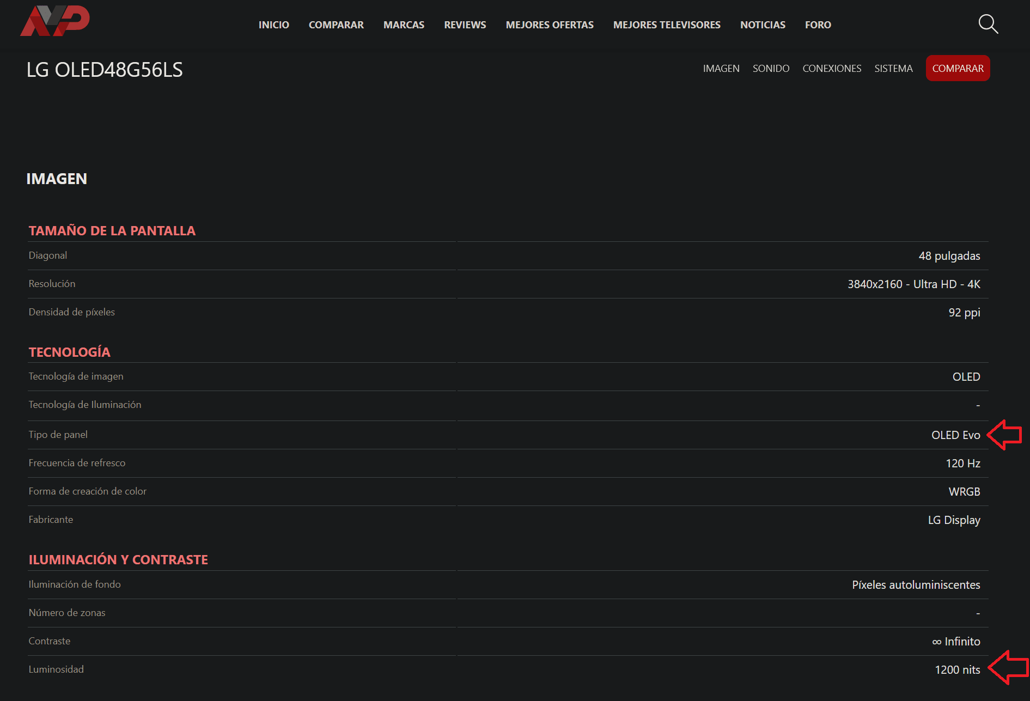The width and height of the screenshot is (1030, 701).
Task: Select the OLED Evo panel value
Action: pyautogui.click(x=956, y=435)
